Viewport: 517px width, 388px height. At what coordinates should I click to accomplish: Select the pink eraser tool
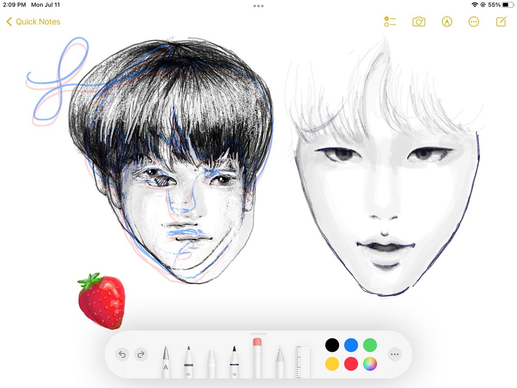(x=257, y=358)
